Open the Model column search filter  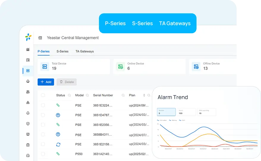87,95
